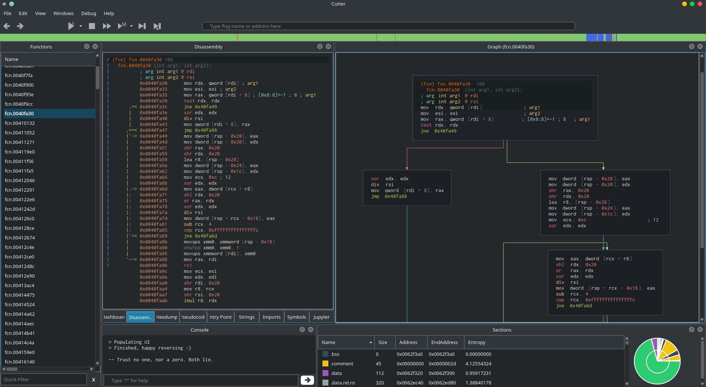Sort sections by Entropy column
Image resolution: width=706 pixels, height=387 pixels.
(544, 342)
